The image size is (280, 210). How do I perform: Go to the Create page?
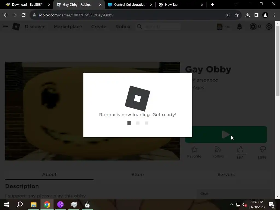point(99,27)
